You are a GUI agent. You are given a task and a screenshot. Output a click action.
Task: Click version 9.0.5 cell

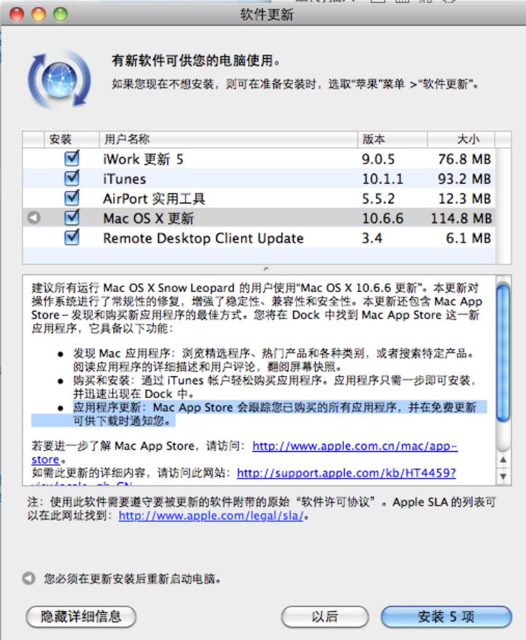click(x=378, y=159)
